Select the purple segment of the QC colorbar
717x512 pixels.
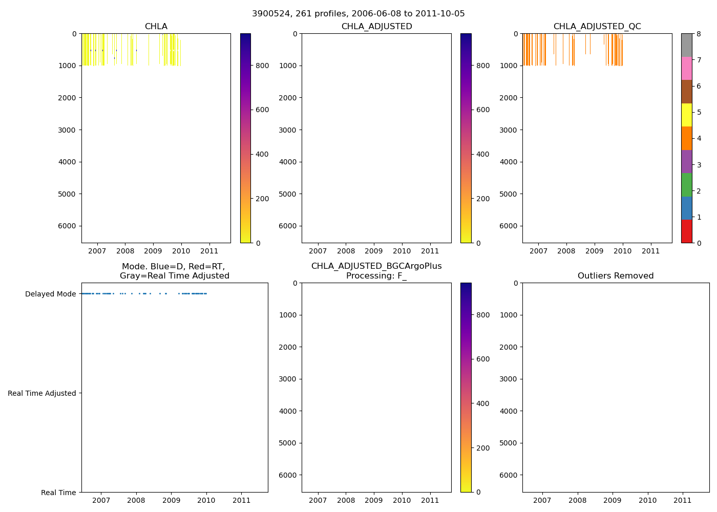(686, 161)
